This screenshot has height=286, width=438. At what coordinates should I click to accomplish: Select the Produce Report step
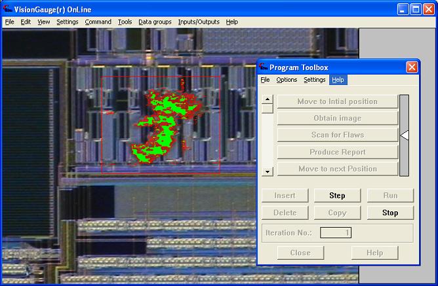338,152
